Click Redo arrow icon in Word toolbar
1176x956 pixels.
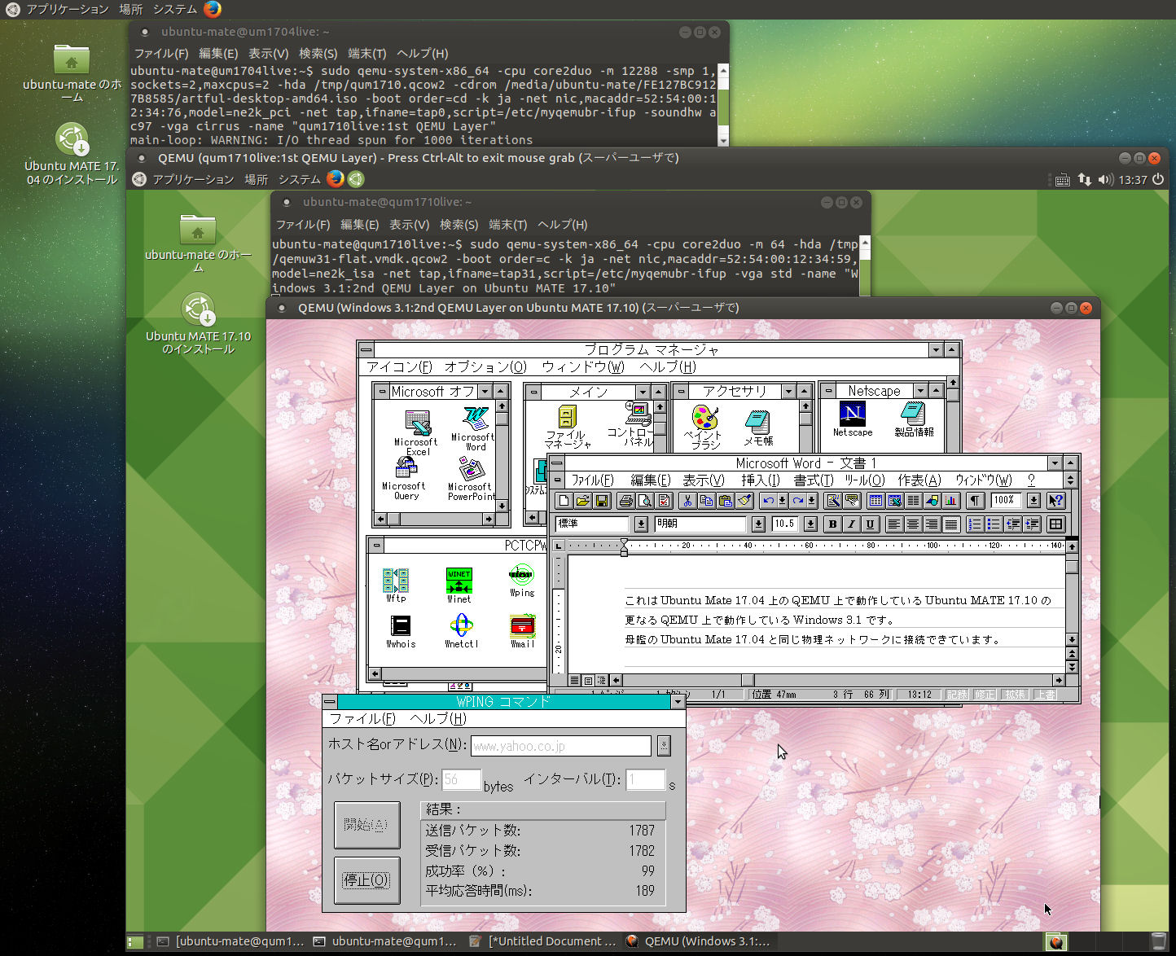click(798, 501)
